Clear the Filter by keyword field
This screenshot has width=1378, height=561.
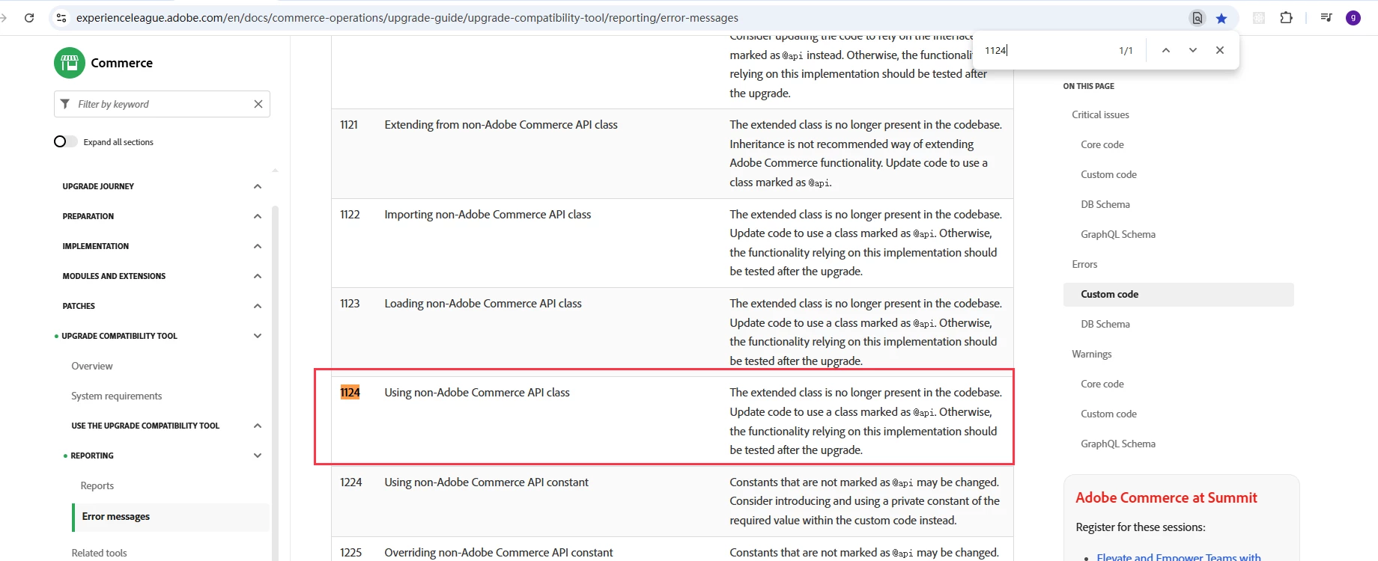coord(258,104)
